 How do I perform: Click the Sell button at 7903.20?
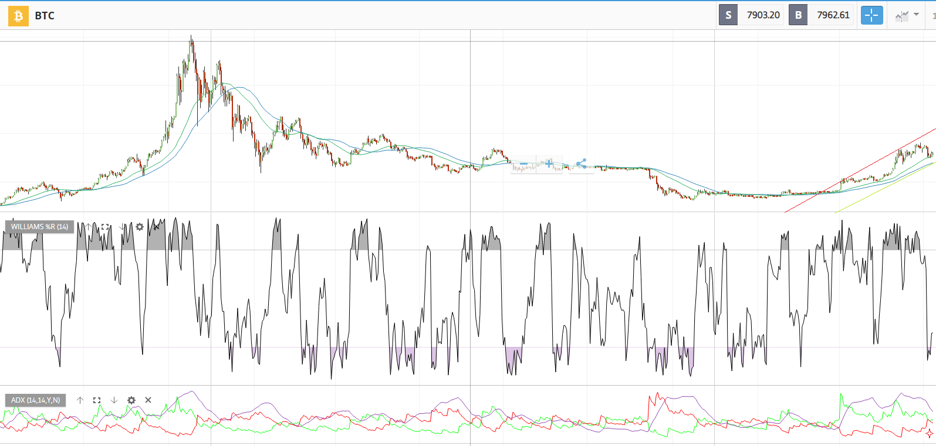point(751,15)
